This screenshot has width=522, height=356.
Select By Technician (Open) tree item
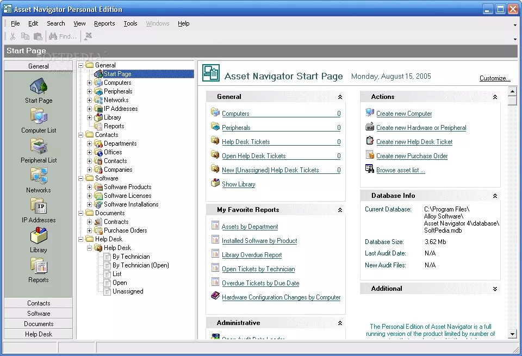coord(140,265)
